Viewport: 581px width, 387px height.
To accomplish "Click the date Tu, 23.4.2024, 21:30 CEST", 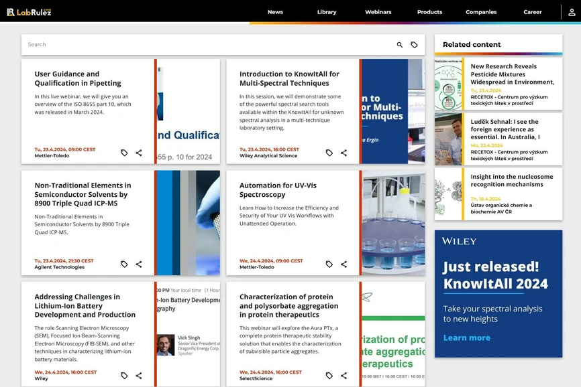I will pos(64,260).
